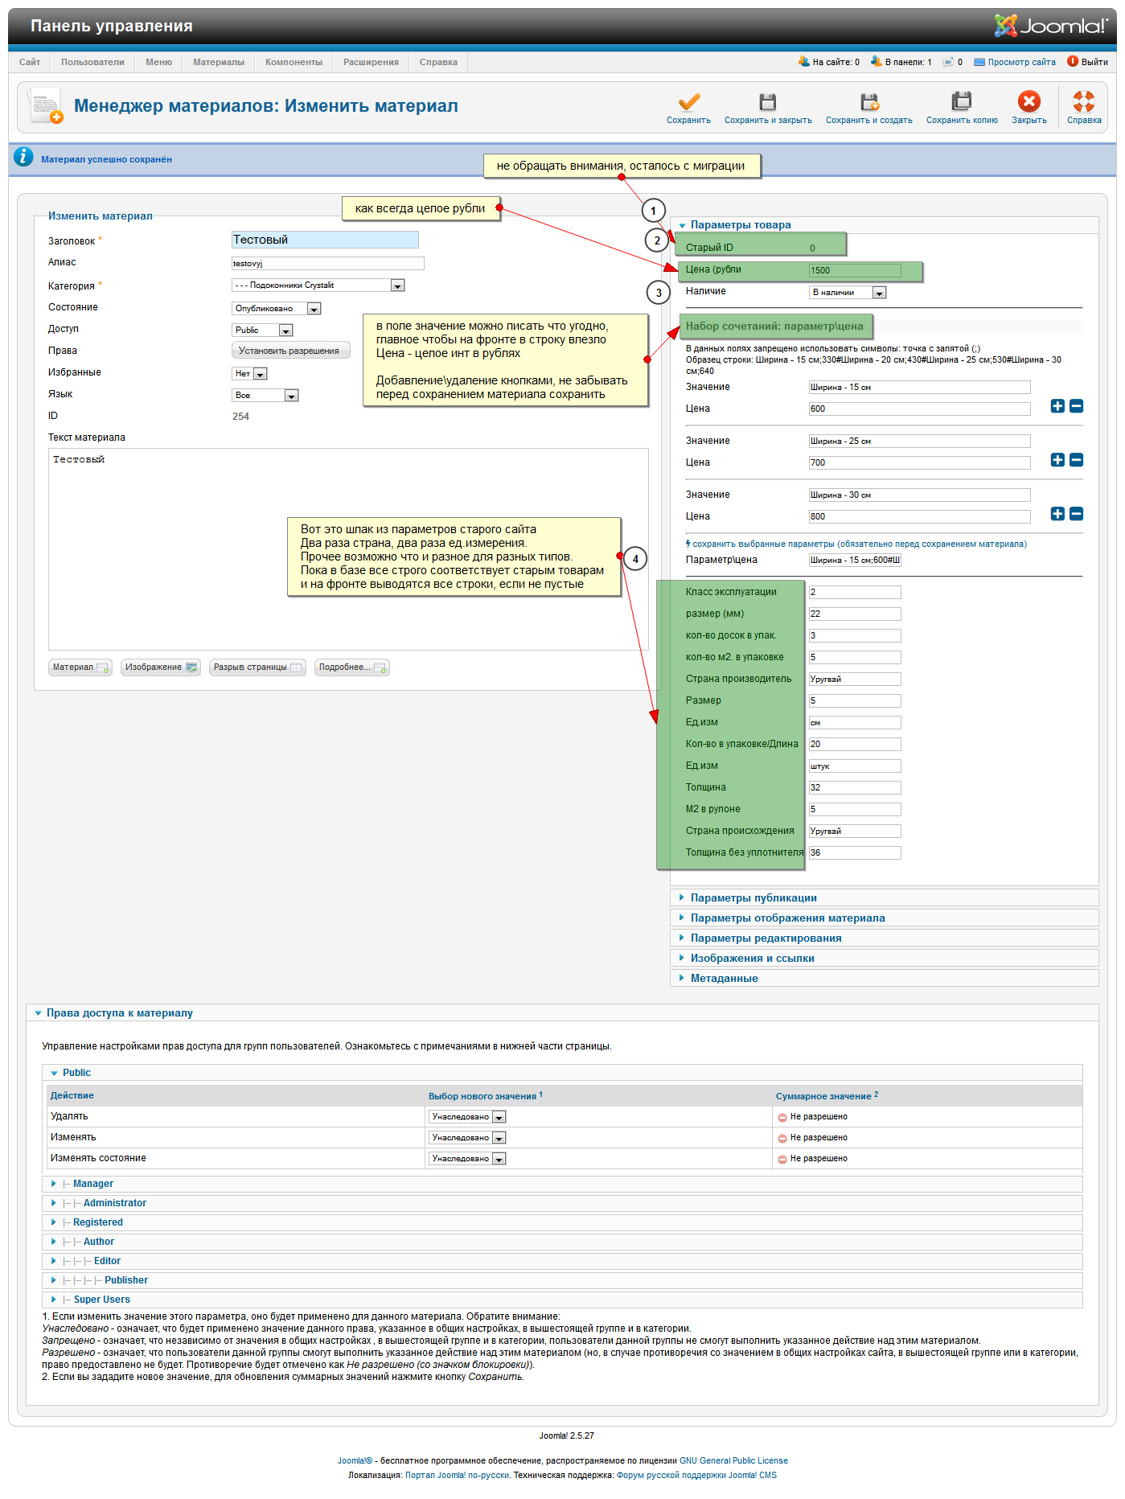Viewport: 1125px width, 1499px height.
Task: Click the messages icon in the status bar
Action: point(949,61)
